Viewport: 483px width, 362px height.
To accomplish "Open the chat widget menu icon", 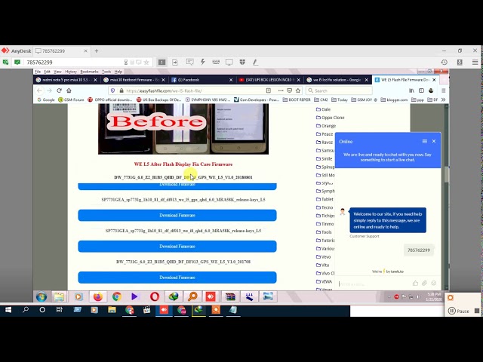I will (x=424, y=141).
